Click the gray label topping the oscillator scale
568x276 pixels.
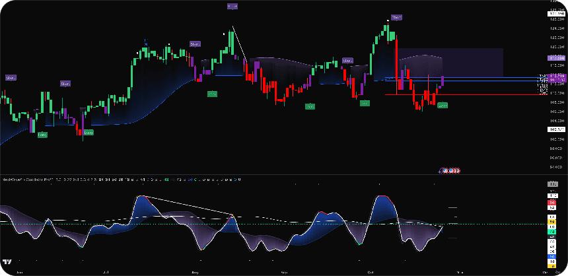(x=552, y=184)
